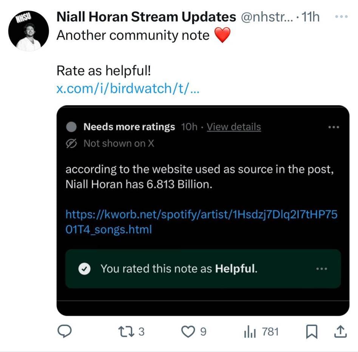Open the 'Niall Horan Stream Updates' profile name
Viewport: 358px width, 352px height.
point(146,17)
